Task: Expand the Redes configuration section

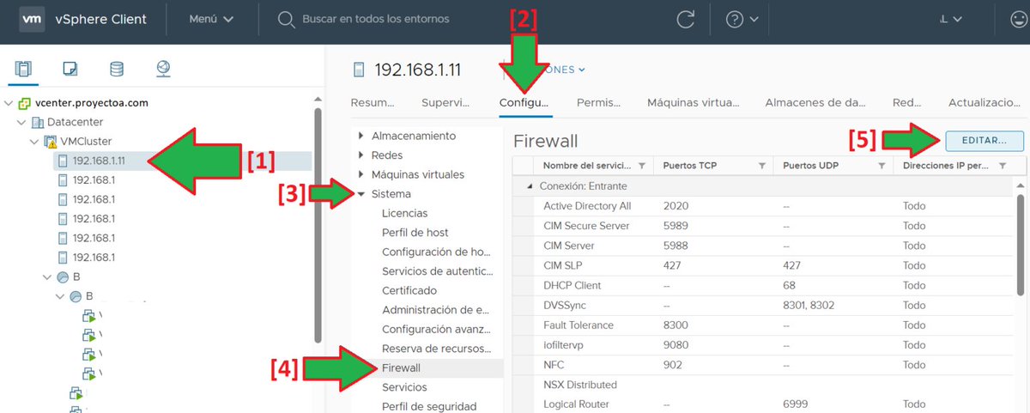Action: pos(361,155)
